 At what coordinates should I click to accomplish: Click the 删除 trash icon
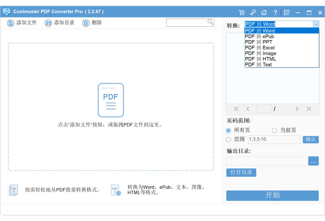pyautogui.click(x=86, y=23)
